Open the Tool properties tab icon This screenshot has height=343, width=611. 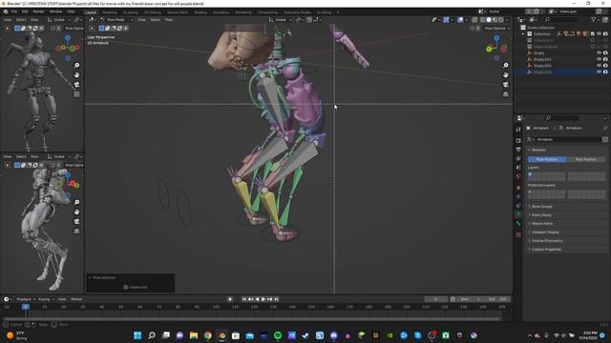pos(518,130)
